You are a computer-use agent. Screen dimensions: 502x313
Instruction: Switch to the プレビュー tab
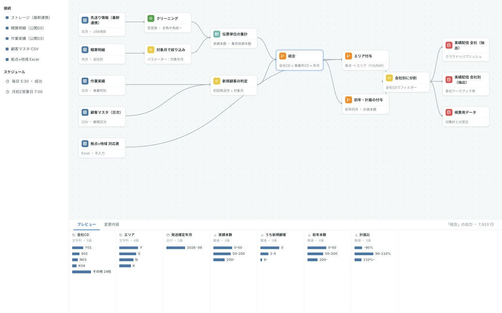[86, 225]
